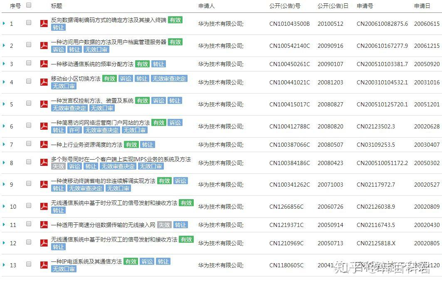
Task: Click the gray 失效 tag in row 8
Action: [58, 166]
